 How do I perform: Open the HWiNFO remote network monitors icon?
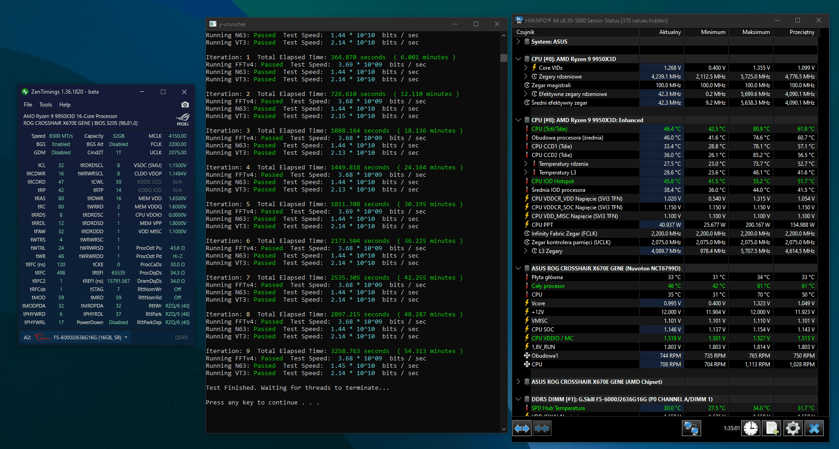click(x=691, y=428)
